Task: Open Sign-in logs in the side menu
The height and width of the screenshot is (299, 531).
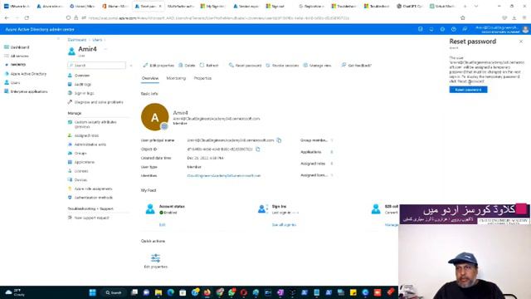Action: coord(84,93)
